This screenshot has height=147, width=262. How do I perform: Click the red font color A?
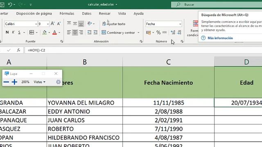click(x=54, y=32)
